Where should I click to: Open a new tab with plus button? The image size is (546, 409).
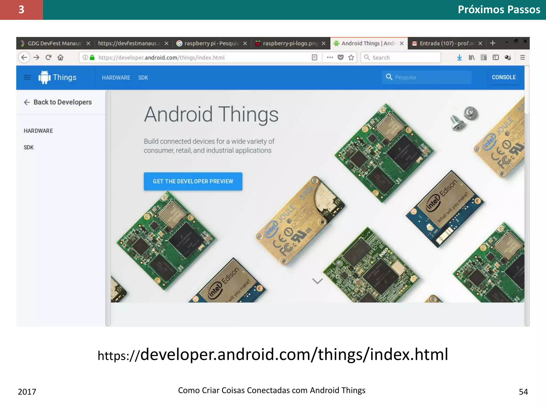click(493, 43)
